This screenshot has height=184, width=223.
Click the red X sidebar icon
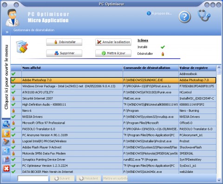point(7,168)
